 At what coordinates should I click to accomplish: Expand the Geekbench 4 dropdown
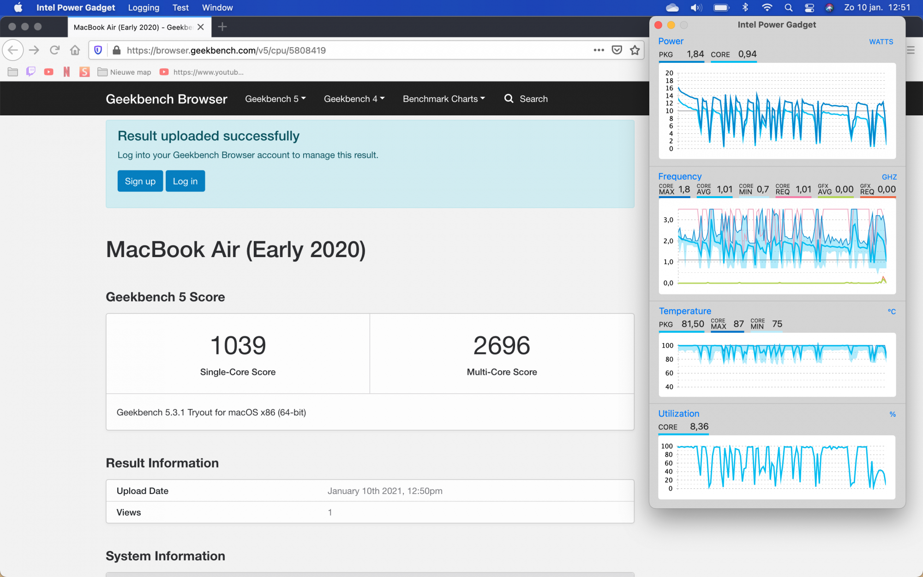354,99
